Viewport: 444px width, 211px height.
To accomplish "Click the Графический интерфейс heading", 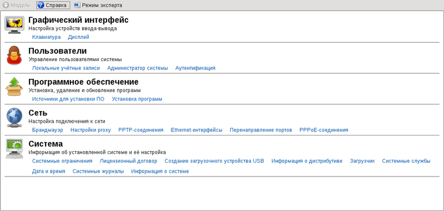I will pos(78,20).
